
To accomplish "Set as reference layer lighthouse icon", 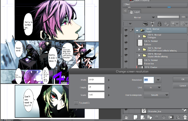I will (x=152, y=24).
